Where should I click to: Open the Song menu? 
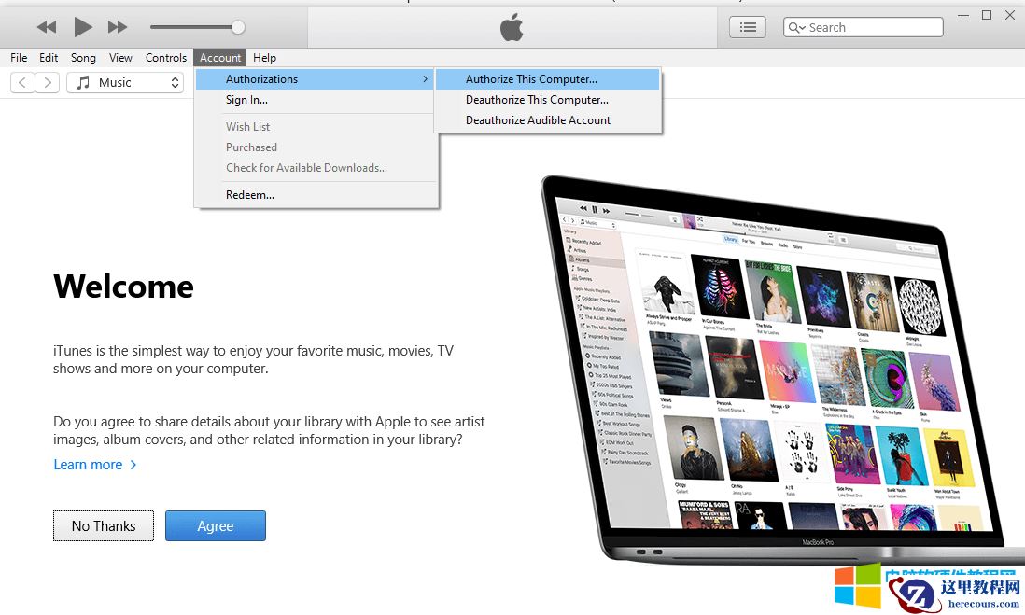pos(83,58)
